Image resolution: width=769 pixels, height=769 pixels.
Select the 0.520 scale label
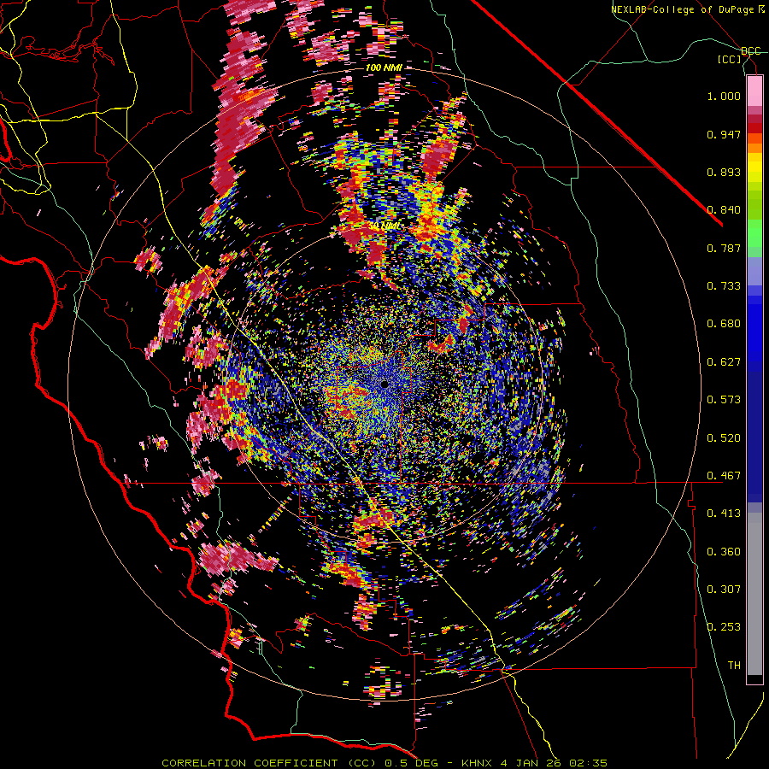pos(724,438)
